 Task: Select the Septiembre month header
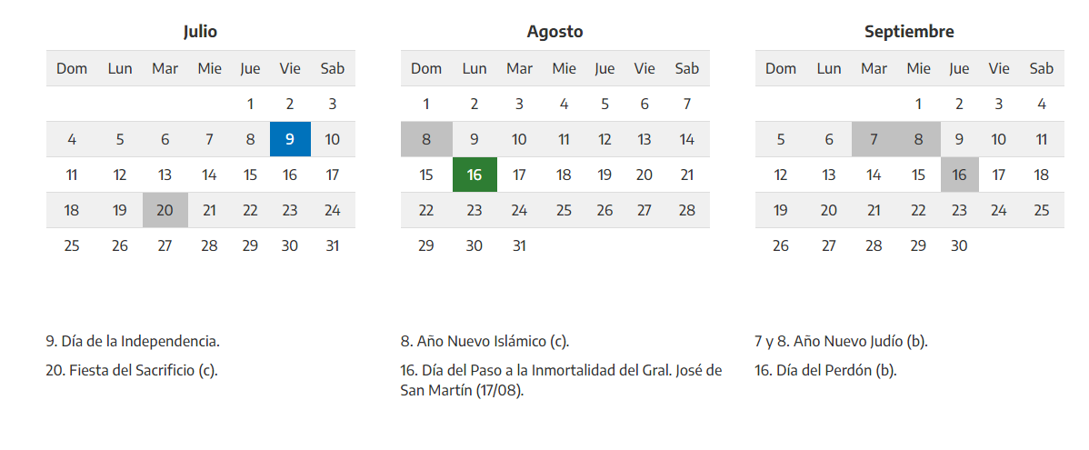(909, 32)
